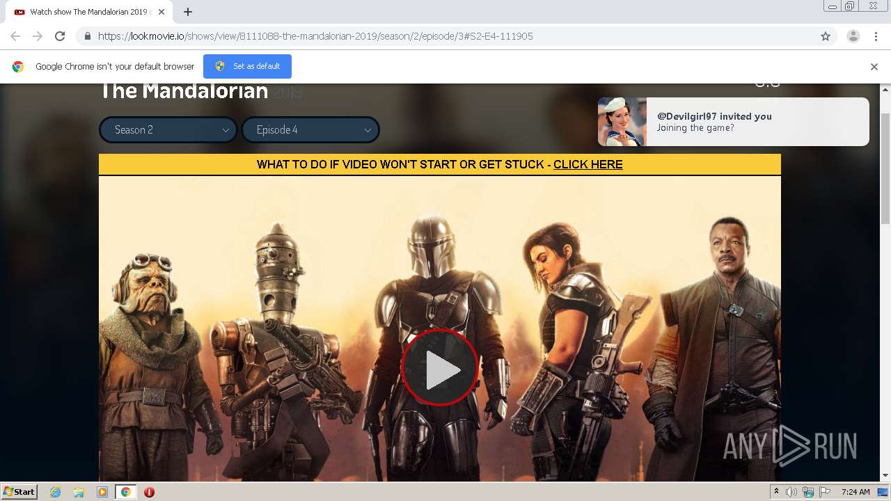Show hidden system tray icons
The width and height of the screenshot is (891, 501).
coord(776,491)
